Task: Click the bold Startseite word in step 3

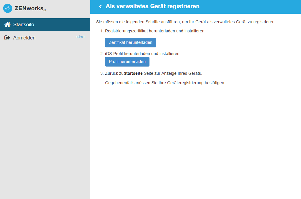Action: pos(133,73)
